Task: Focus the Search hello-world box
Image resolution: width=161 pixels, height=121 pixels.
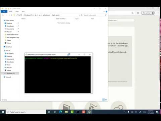Action: click(95, 15)
